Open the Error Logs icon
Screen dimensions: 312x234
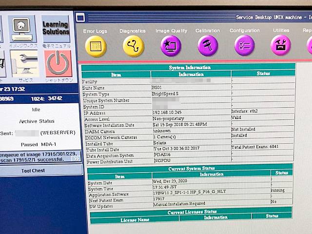pyautogui.click(x=96, y=46)
